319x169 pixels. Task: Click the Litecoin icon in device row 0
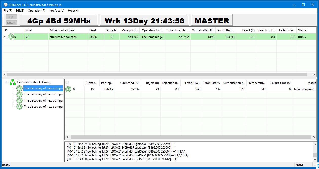[68, 89]
